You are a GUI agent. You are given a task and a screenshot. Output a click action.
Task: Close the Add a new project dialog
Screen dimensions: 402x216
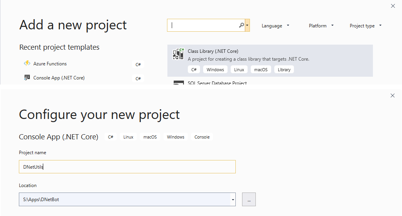[393, 6]
